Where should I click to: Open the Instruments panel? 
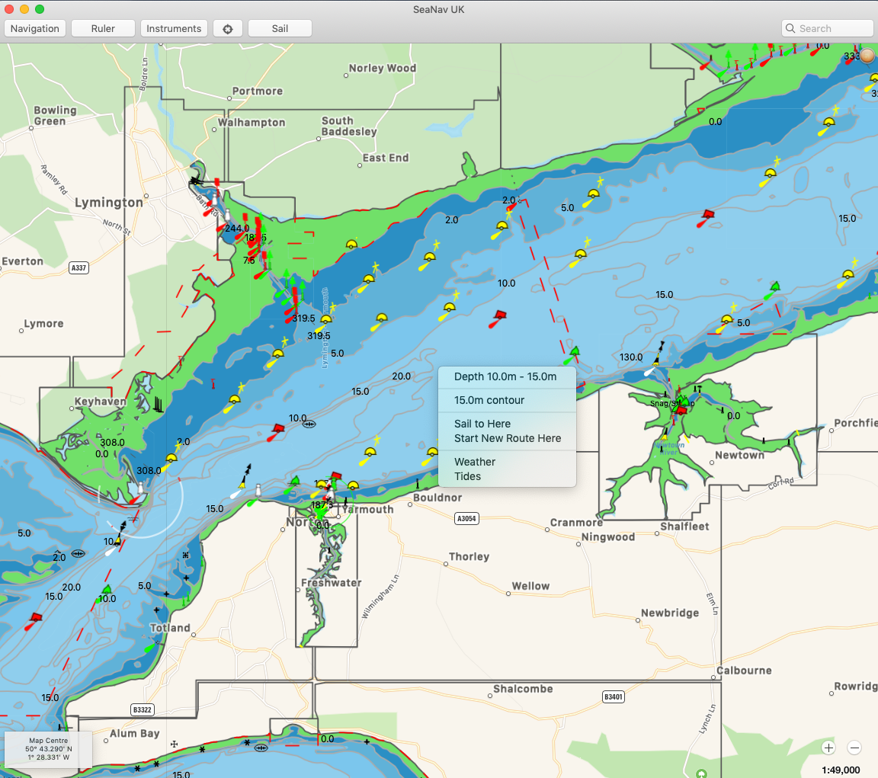tap(174, 29)
